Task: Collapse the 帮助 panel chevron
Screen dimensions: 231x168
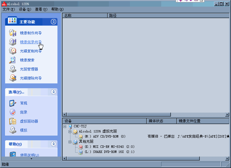Action: click(53, 144)
